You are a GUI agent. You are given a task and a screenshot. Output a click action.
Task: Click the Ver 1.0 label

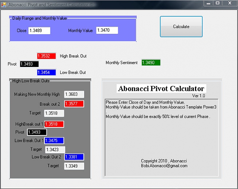(198, 96)
